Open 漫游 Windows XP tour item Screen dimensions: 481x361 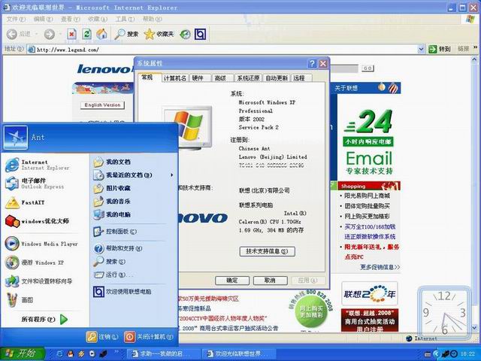(43, 262)
